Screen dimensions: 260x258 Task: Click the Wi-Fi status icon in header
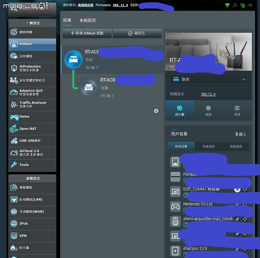point(227,5)
